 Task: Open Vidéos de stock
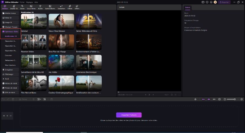click(10, 83)
